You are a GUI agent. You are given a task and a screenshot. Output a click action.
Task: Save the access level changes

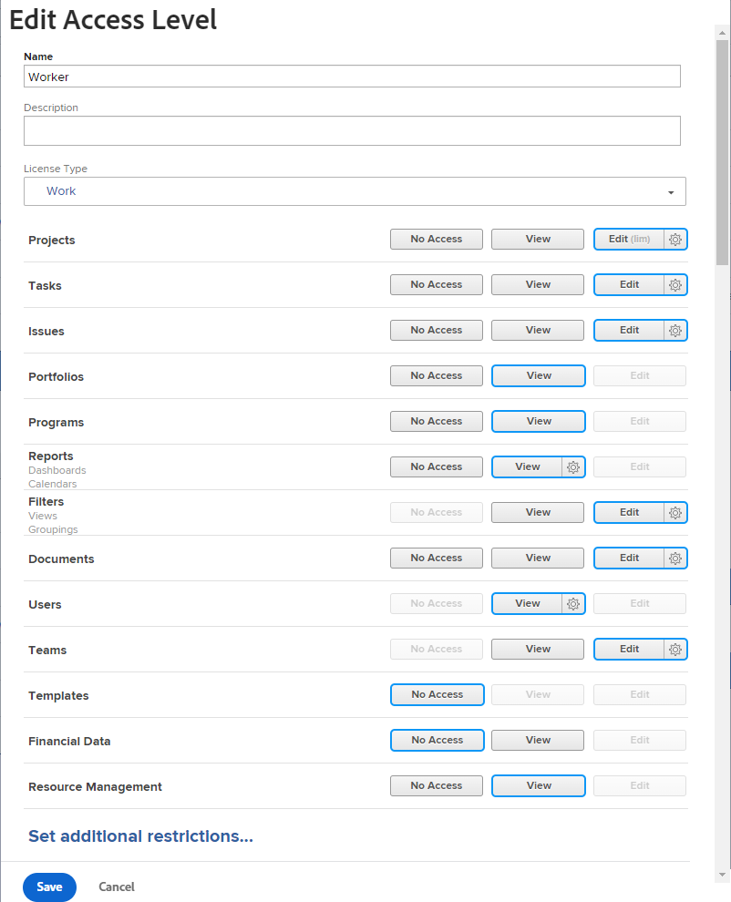point(49,887)
